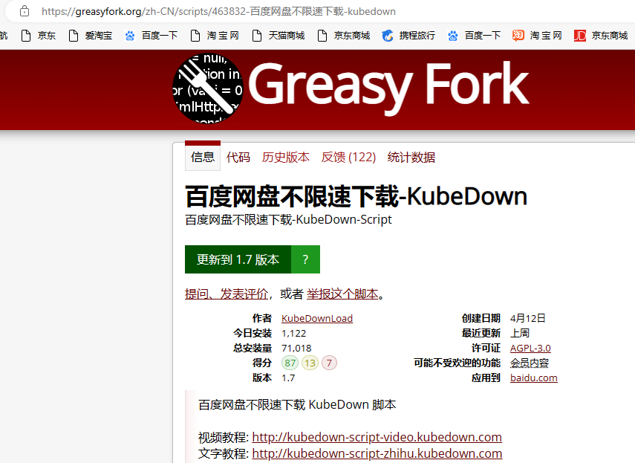Click the 百度网盘不限速下载-KubeDown-Script subtitle
This screenshot has height=463, width=635.
click(288, 219)
